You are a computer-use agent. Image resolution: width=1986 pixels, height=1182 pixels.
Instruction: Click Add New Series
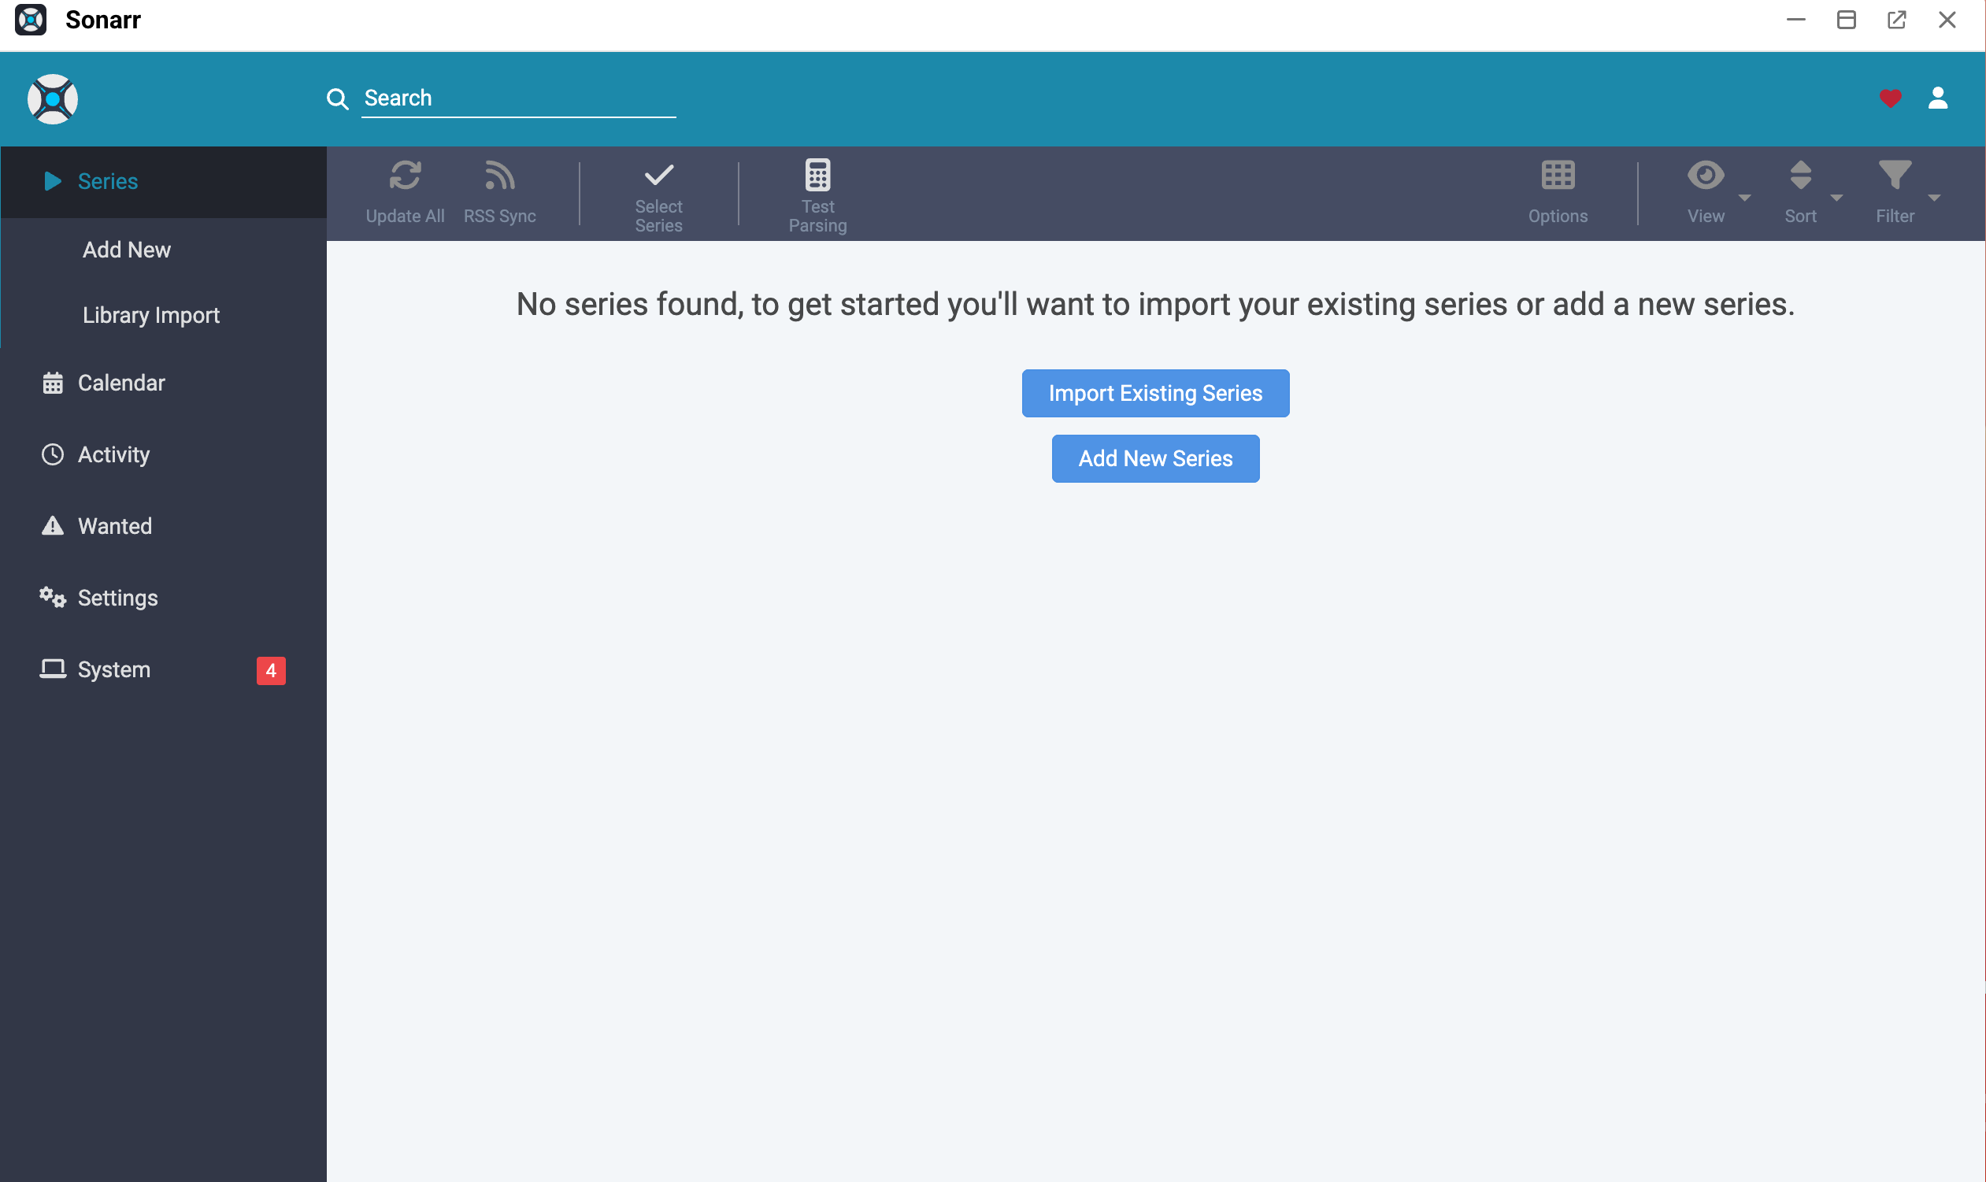coord(1154,458)
